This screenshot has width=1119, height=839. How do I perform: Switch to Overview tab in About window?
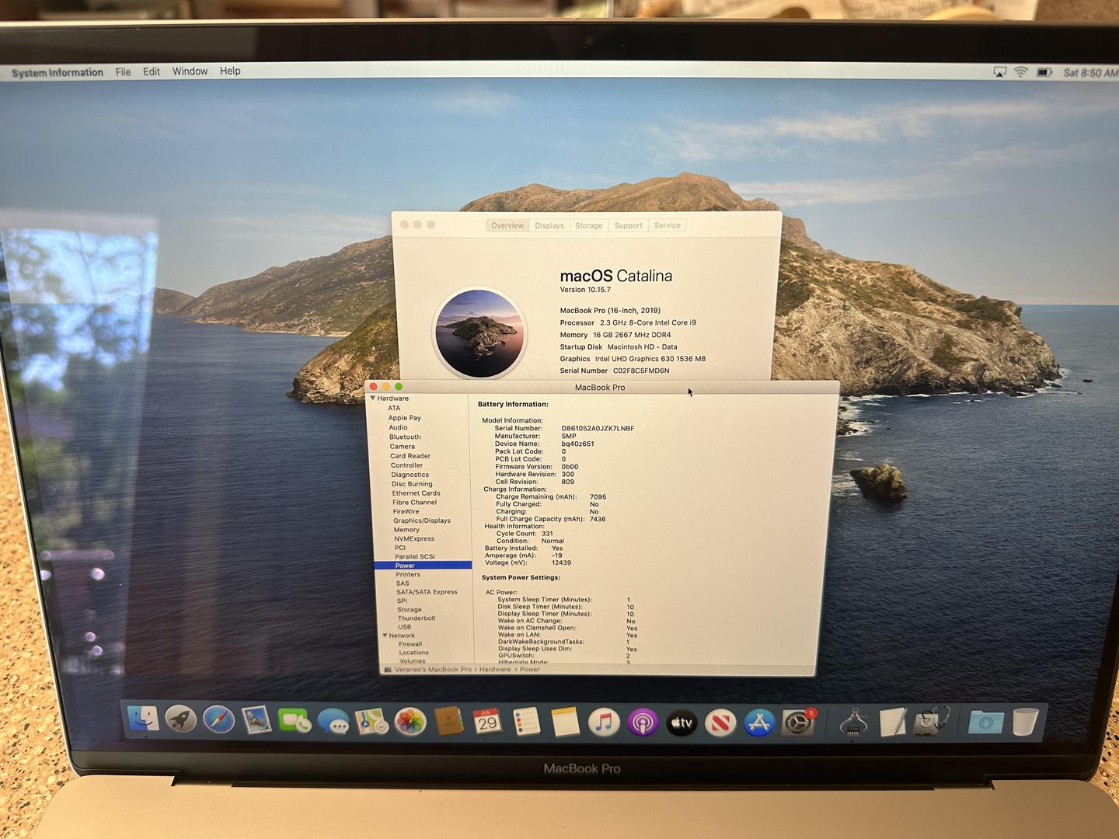tap(507, 225)
